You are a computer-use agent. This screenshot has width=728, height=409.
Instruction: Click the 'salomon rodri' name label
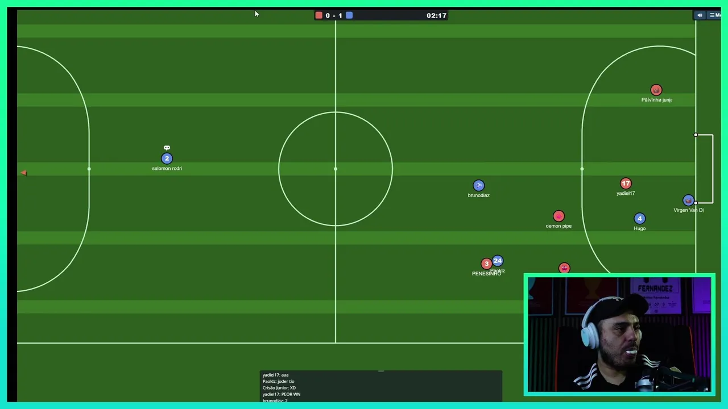[167, 169]
